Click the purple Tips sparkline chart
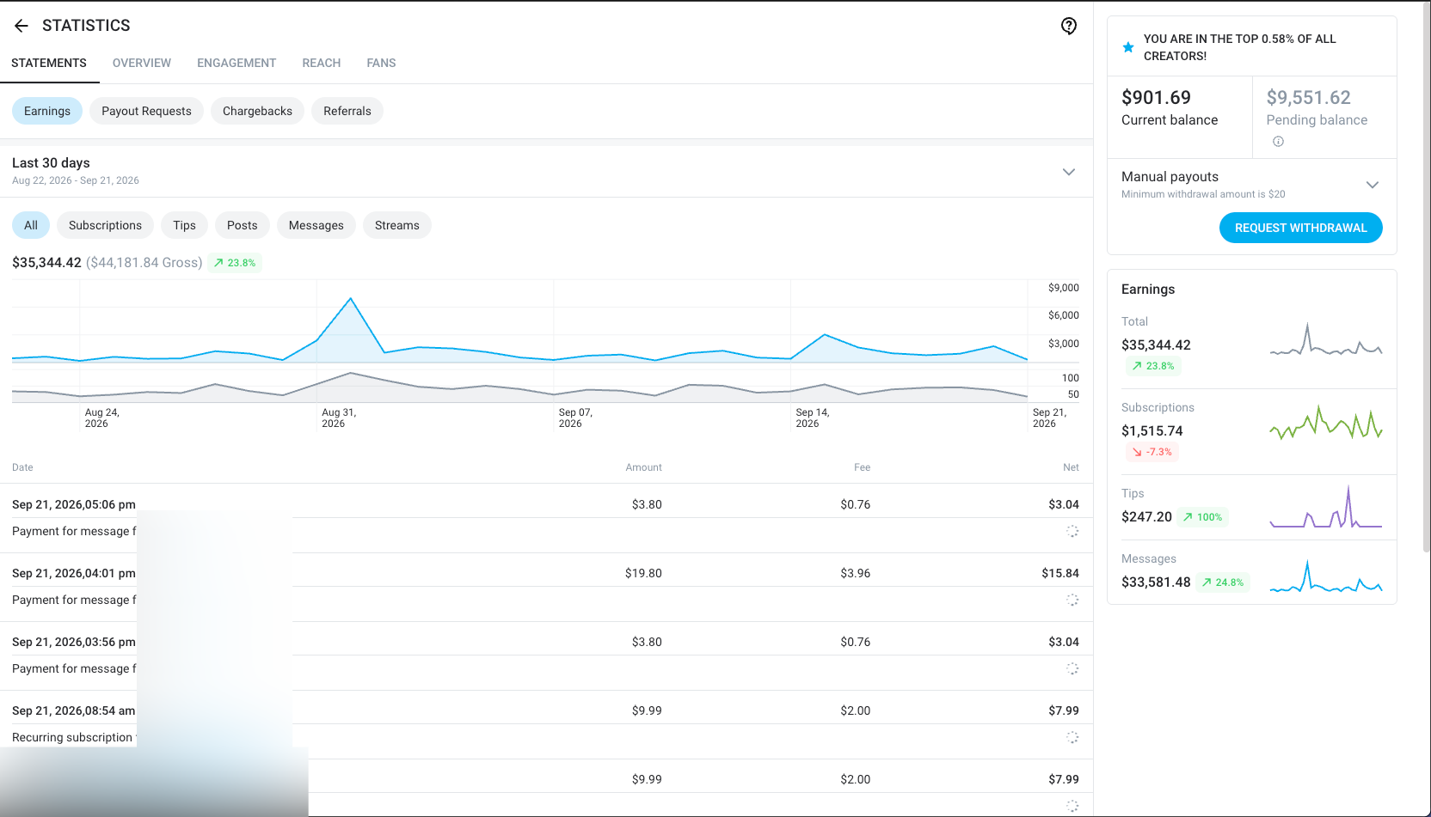 point(1326,507)
